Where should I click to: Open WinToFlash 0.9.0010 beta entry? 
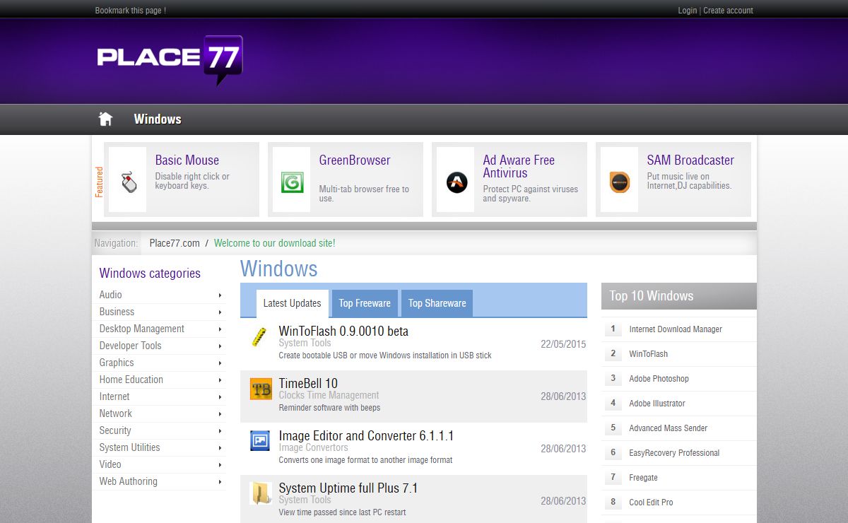[x=343, y=331]
